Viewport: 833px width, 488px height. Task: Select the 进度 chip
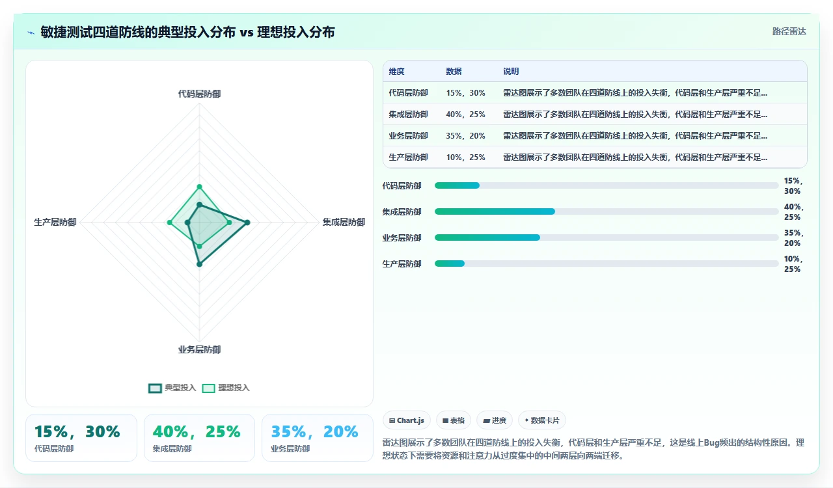coord(495,420)
